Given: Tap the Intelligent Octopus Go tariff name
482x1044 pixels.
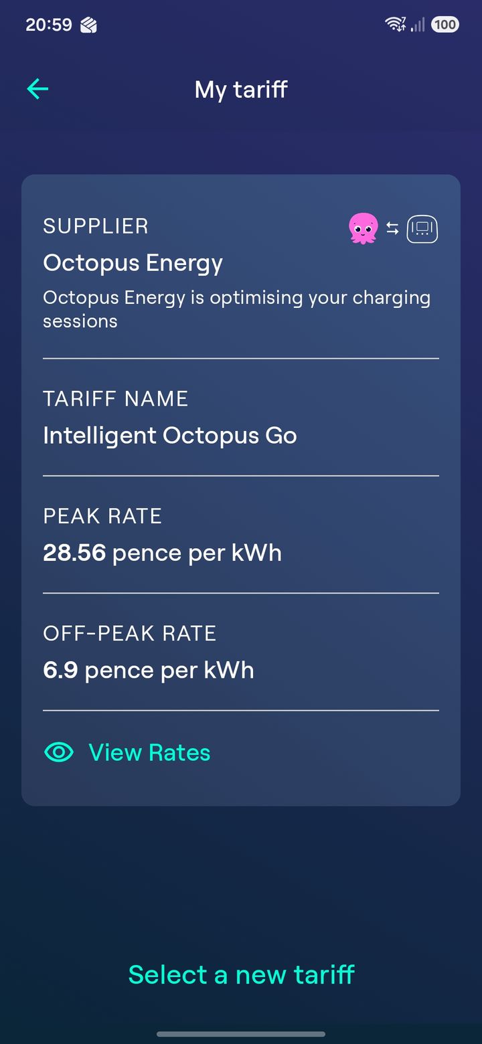Looking at the screenshot, I should coord(170,436).
